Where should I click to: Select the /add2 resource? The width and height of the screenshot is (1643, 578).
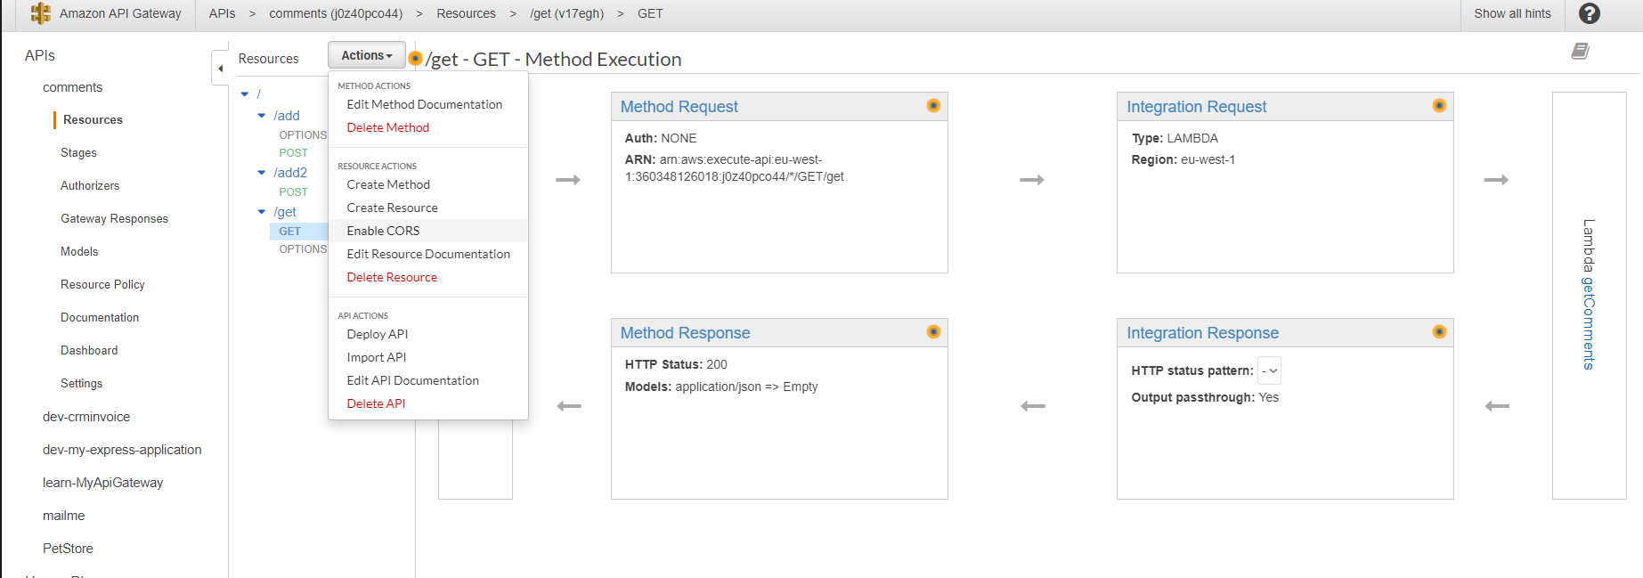pyautogui.click(x=290, y=173)
